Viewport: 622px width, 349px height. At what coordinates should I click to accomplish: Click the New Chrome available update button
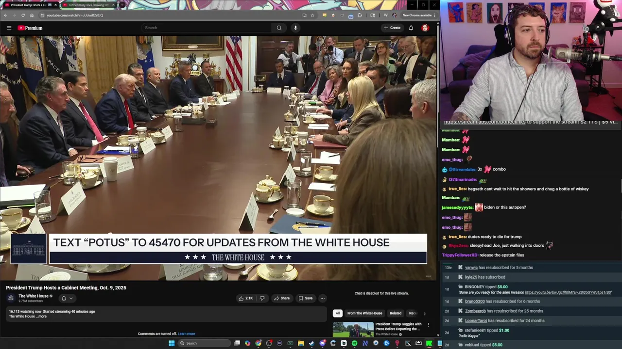click(419, 15)
